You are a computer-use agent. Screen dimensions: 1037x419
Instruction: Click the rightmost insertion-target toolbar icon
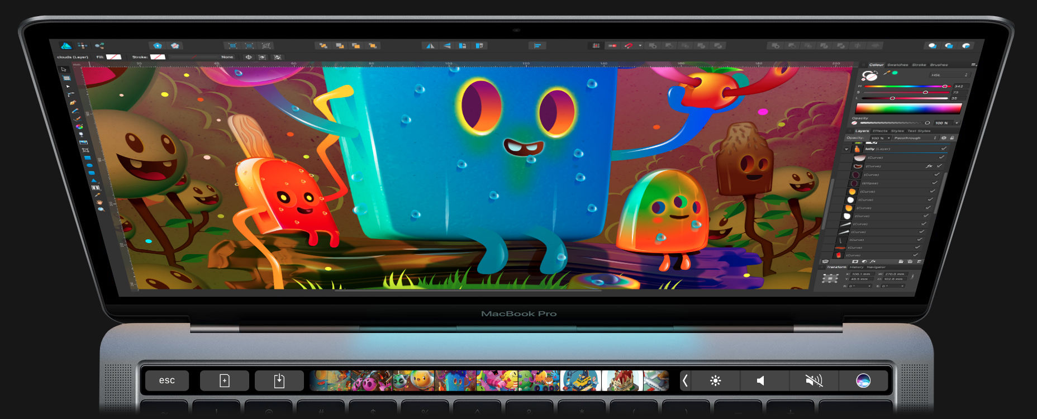[x=965, y=46]
